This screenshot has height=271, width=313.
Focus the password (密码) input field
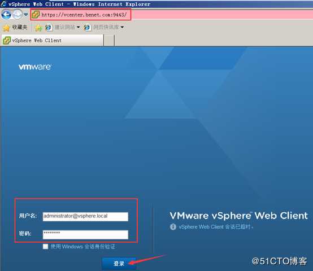tap(85, 234)
